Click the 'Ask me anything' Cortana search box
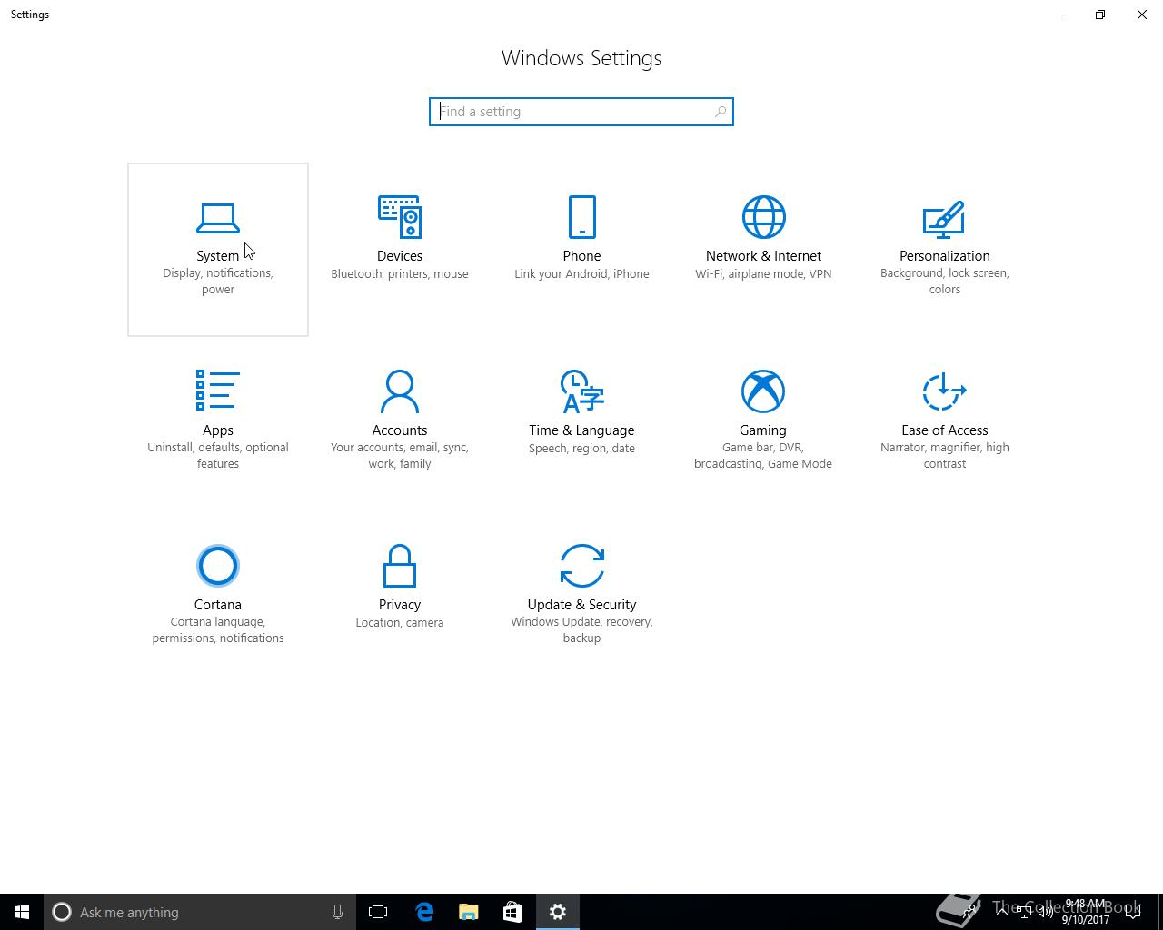The height and width of the screenshot is (930, 1163). coord(199,912)
